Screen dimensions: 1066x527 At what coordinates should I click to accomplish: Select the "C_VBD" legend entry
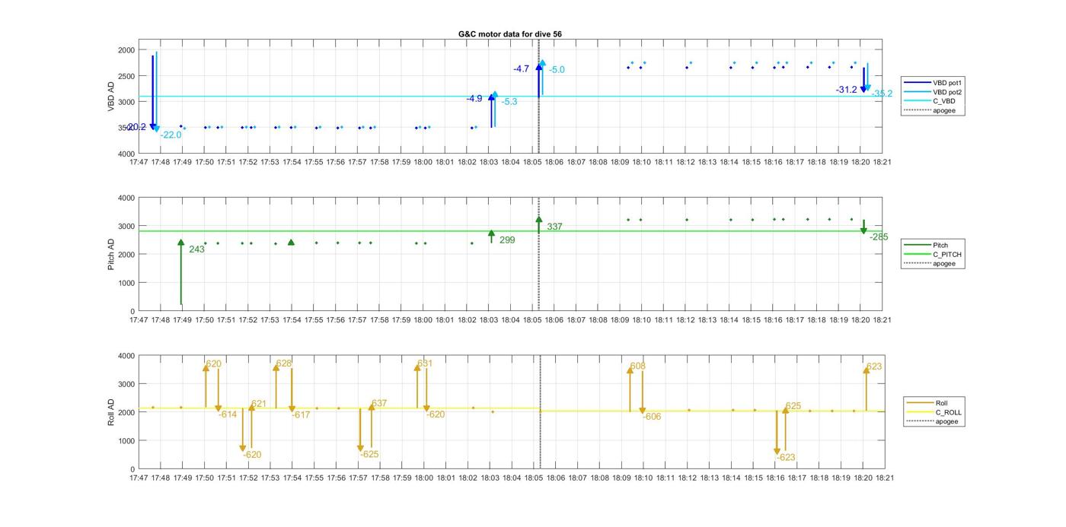click(x=944, y=101)
